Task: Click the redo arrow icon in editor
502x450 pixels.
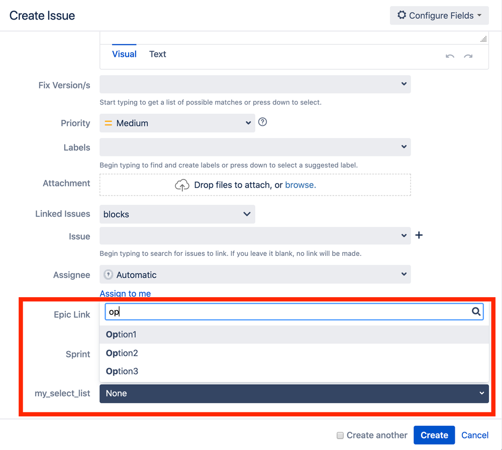Action: tap(468, 56)
